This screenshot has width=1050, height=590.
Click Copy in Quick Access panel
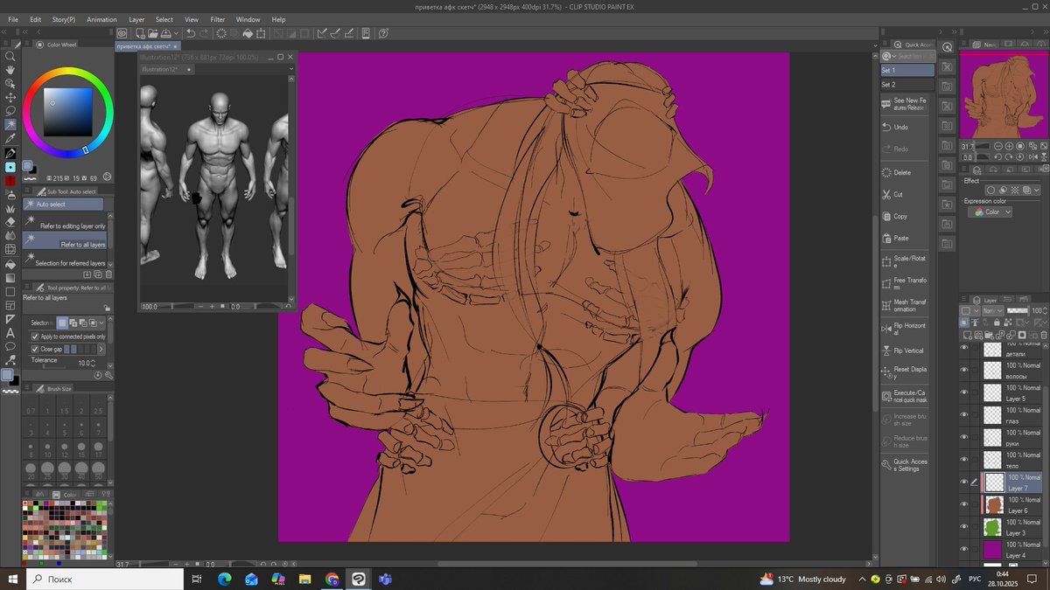click(x=906, y=216)
